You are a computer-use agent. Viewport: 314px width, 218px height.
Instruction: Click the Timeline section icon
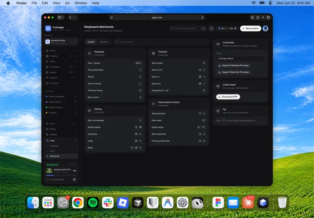click(x=153, y=53)
